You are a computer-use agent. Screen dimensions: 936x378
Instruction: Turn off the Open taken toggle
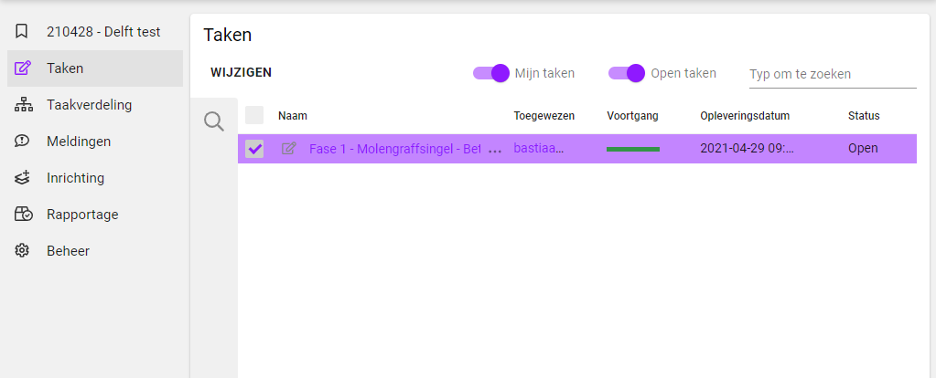coord(627,73)
